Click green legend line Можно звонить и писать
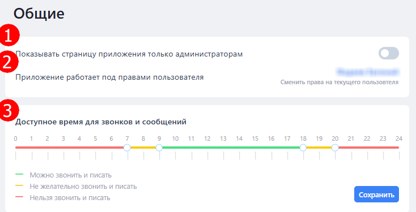 pos(19,174)
